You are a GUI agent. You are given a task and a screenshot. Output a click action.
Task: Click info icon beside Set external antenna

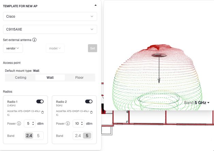[x=34, y=40]
